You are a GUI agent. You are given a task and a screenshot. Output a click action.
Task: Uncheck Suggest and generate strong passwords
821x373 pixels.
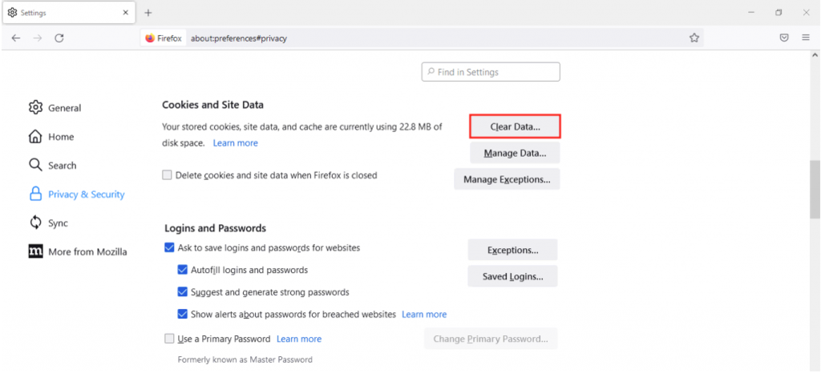183,292
